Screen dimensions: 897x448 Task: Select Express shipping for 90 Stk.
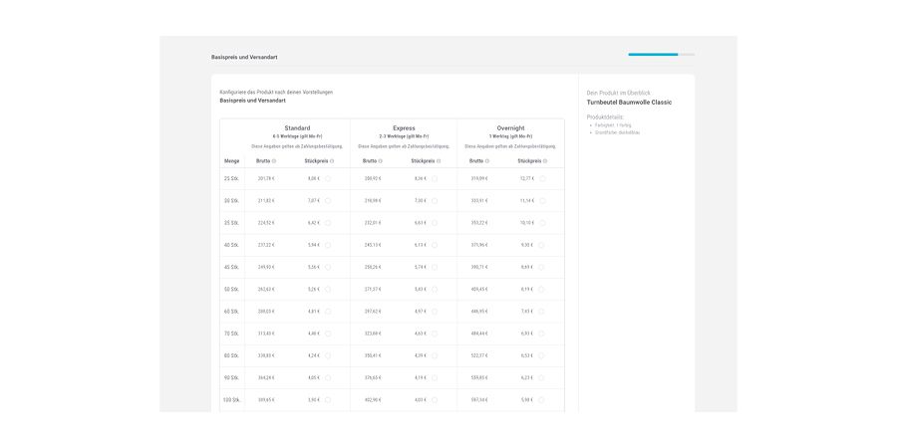point(435,377)
